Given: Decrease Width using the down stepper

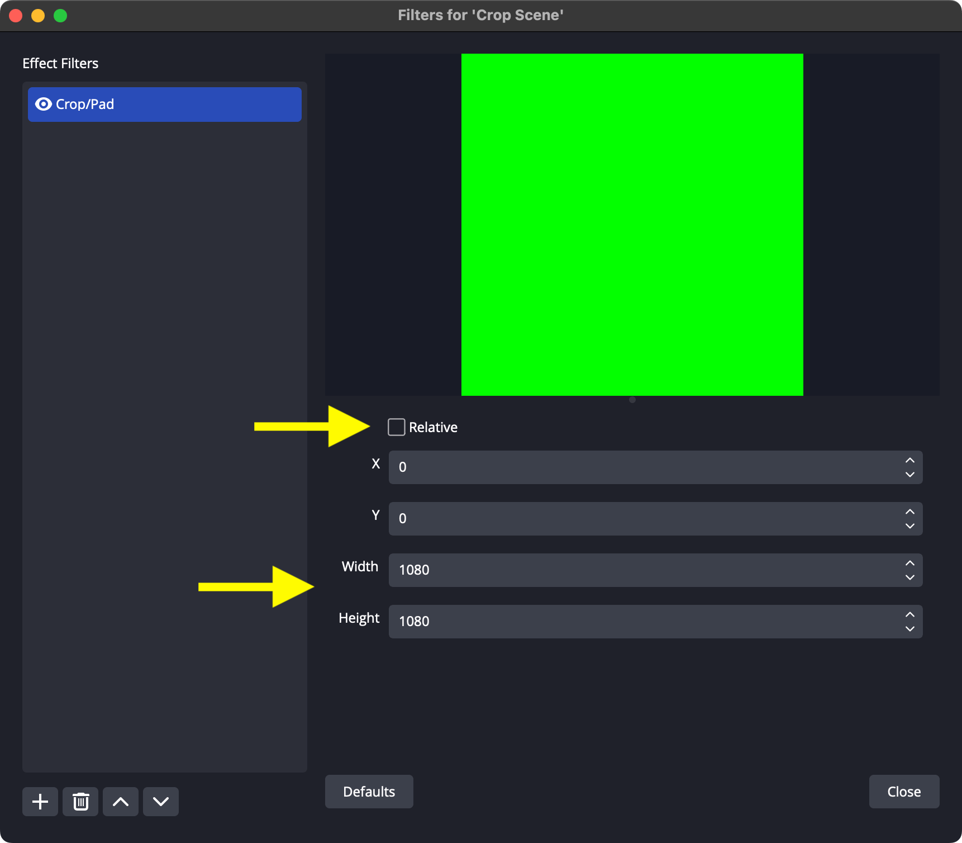Looking at the screenshot, I should (x=910, y=577).
